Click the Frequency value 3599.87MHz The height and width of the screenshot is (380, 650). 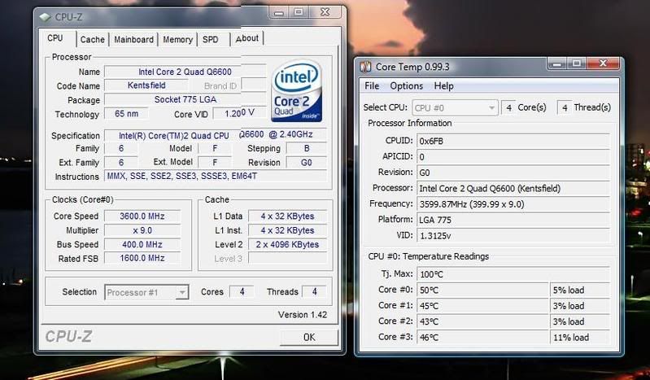point(513,204)
